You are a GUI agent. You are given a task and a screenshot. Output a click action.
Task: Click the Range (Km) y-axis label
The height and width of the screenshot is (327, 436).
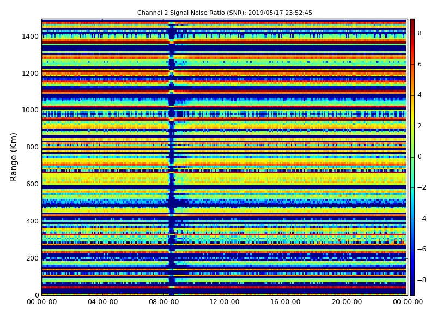13,157
